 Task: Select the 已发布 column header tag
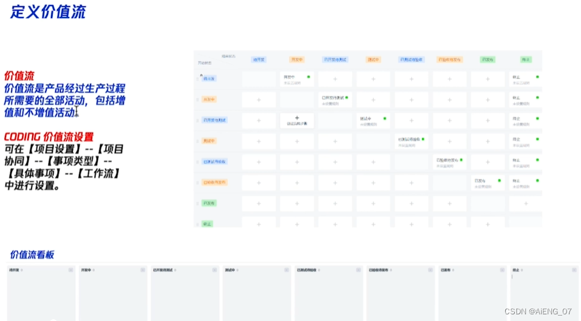tap(488, 59)
